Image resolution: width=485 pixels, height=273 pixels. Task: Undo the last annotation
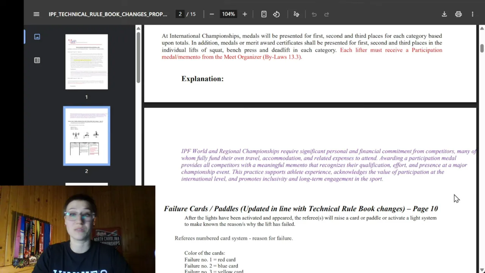coord(314,14)
